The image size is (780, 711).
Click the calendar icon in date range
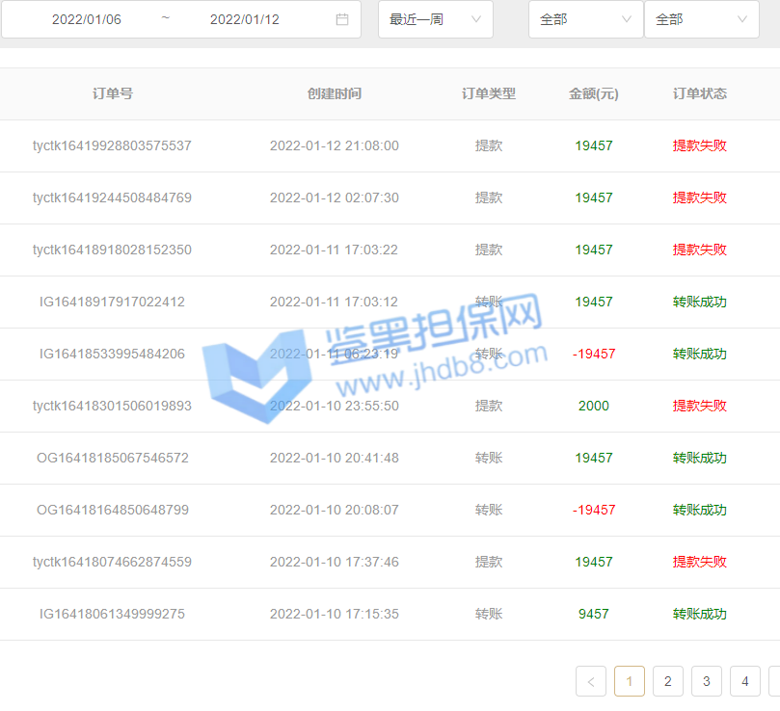(342, 19)
